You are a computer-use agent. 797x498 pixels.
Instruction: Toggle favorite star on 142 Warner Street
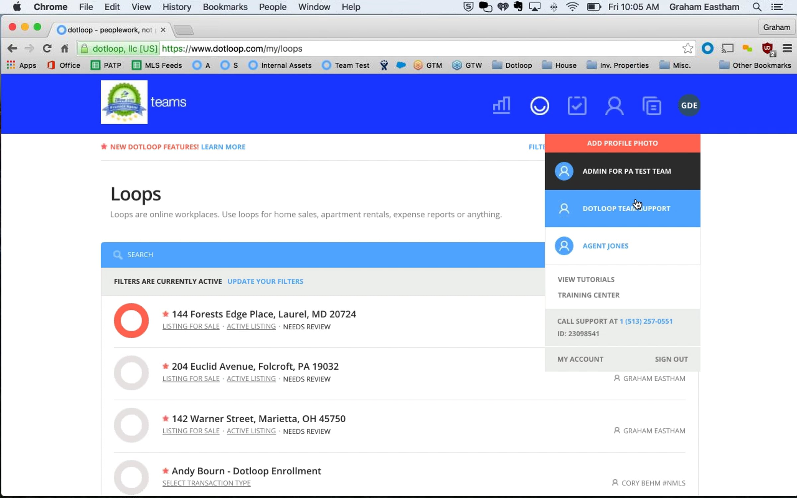click(165, 418)
